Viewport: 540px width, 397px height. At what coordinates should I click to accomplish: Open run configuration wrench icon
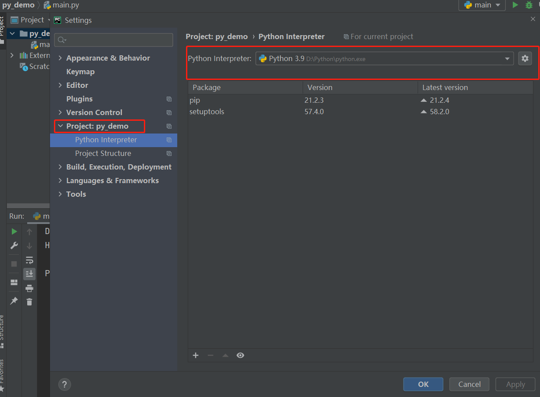14,245
